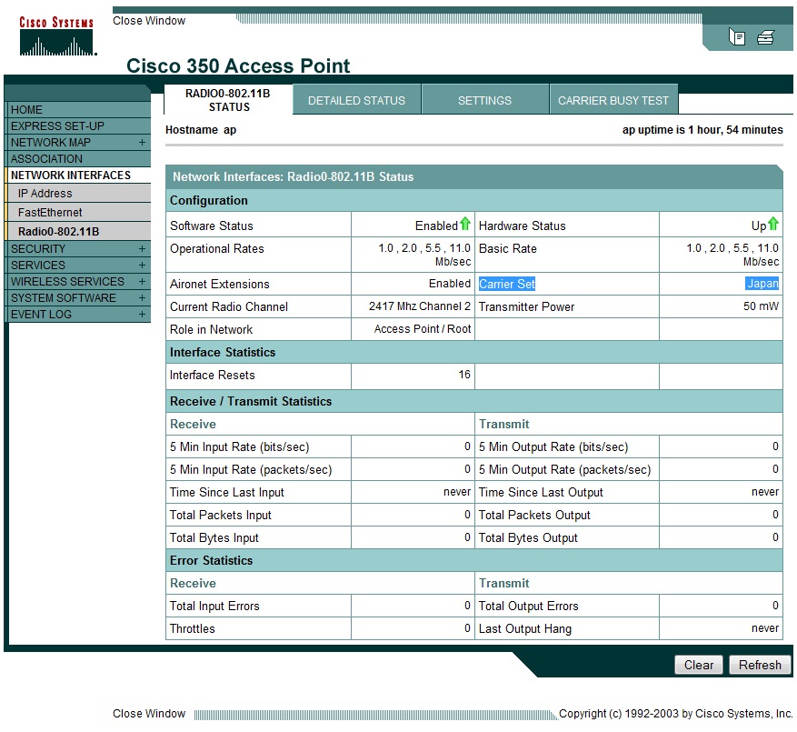Click the top Close Window link
Image resolution: width=797 pixels, height=732 pixels.
149,21
